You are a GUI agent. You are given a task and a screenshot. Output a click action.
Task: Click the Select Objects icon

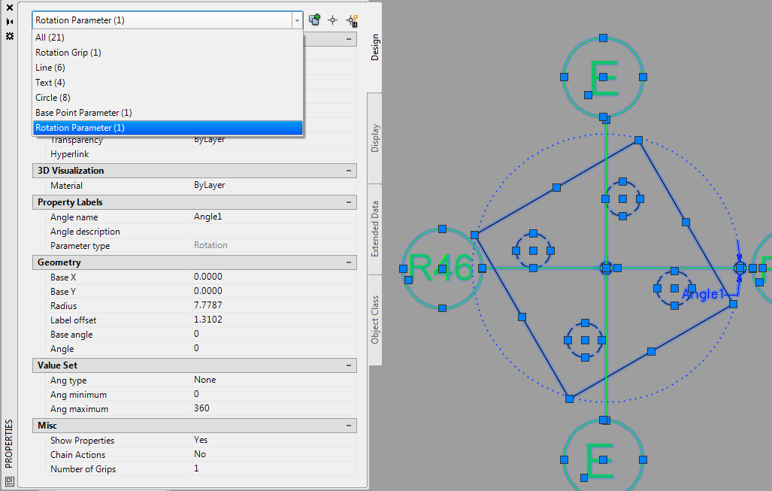coord(333,20)
